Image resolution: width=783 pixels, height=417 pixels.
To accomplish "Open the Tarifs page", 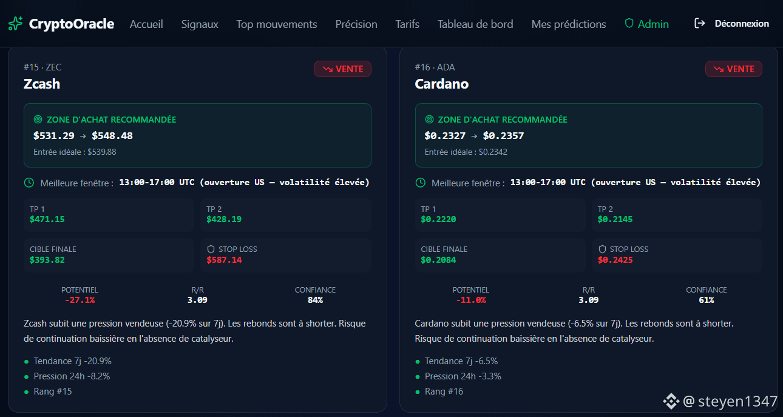I will point(407,24).
